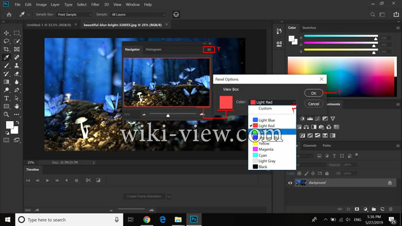The width and height of the screenshot is (402, 226).
Task: Open the search icon in options bar
Action: (x=373, y=14)
